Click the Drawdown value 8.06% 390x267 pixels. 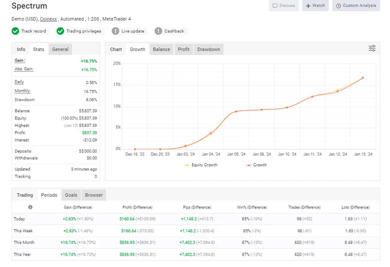click(91, 100)
